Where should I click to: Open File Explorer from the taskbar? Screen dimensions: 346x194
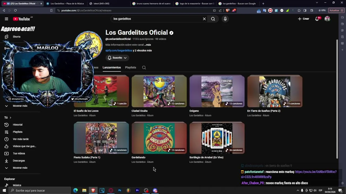pyautogui.click(x=84, y=190)
